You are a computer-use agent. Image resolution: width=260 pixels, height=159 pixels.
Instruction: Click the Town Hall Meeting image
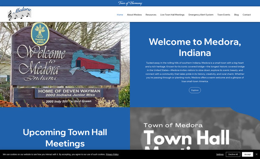pyautogui.click(x=195, y=129)
